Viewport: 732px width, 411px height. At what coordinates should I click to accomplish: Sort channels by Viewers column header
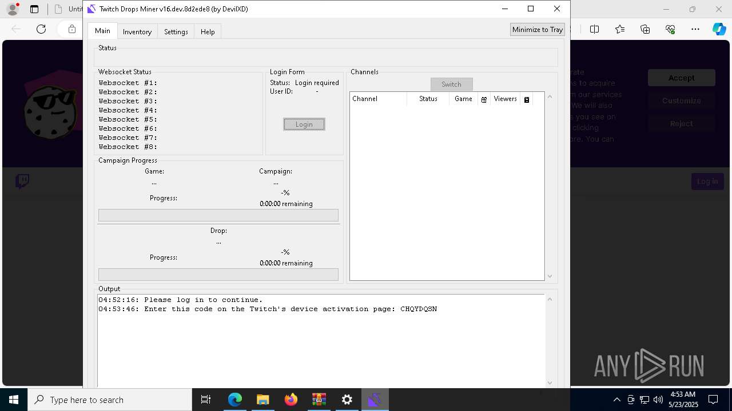click(505, 99)
